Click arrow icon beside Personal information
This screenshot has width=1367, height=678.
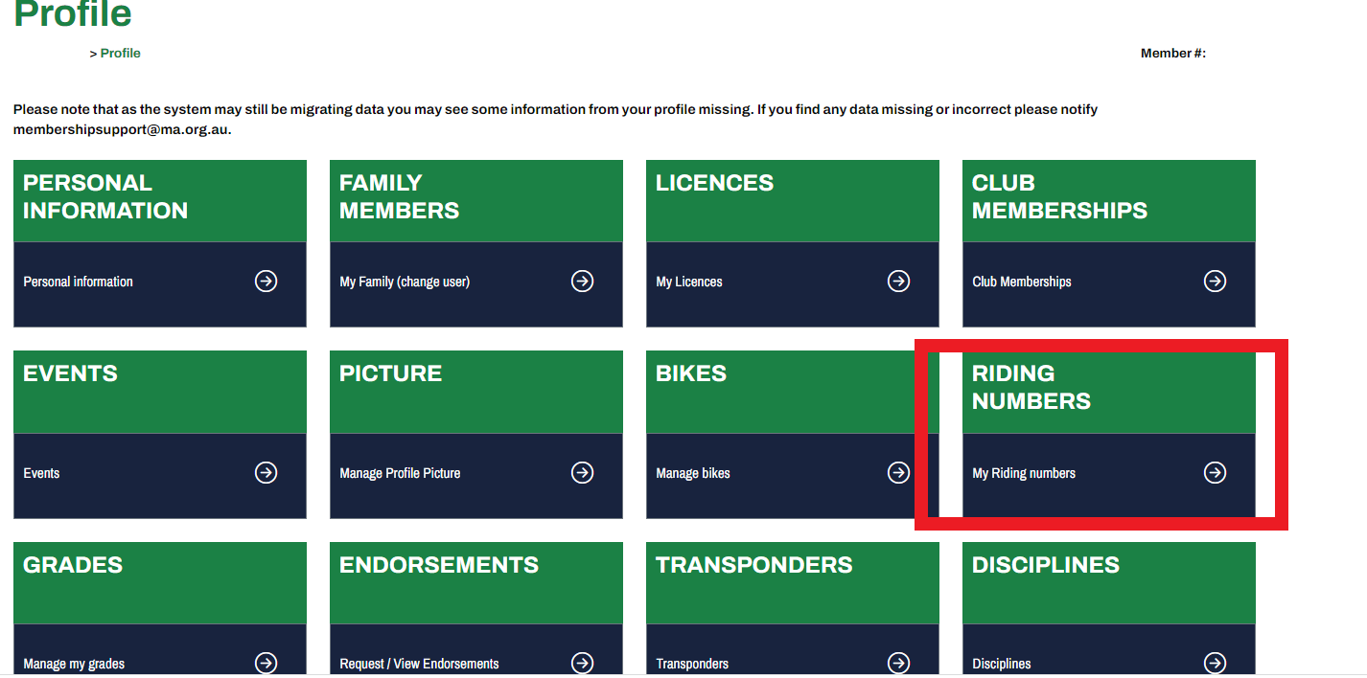coord(266,282)
